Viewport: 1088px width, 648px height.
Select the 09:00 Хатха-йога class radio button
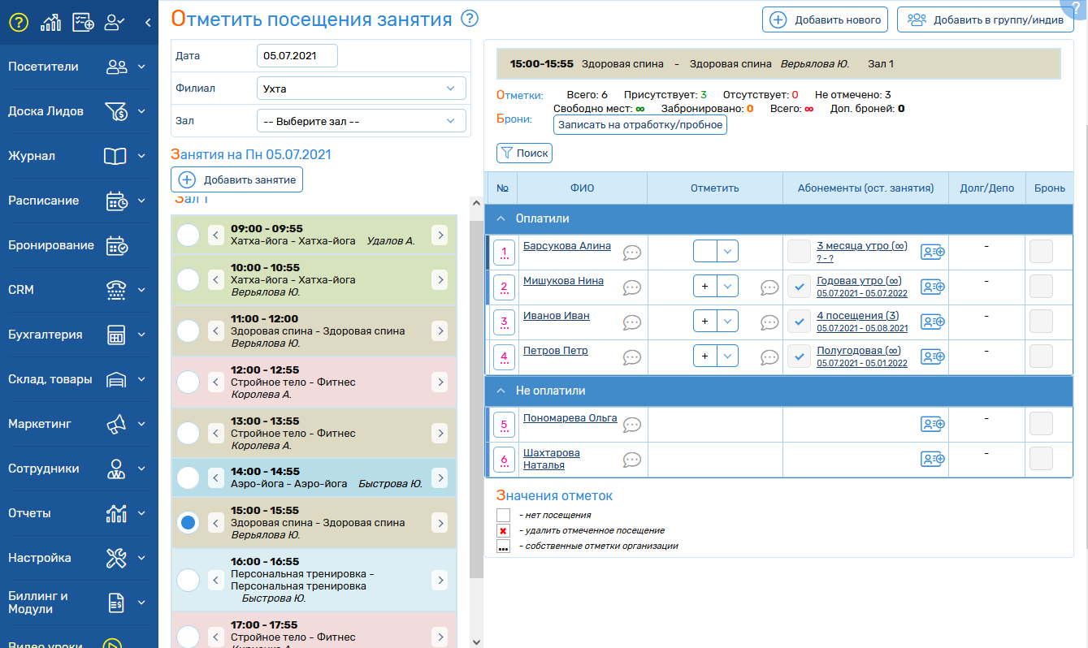188,235
